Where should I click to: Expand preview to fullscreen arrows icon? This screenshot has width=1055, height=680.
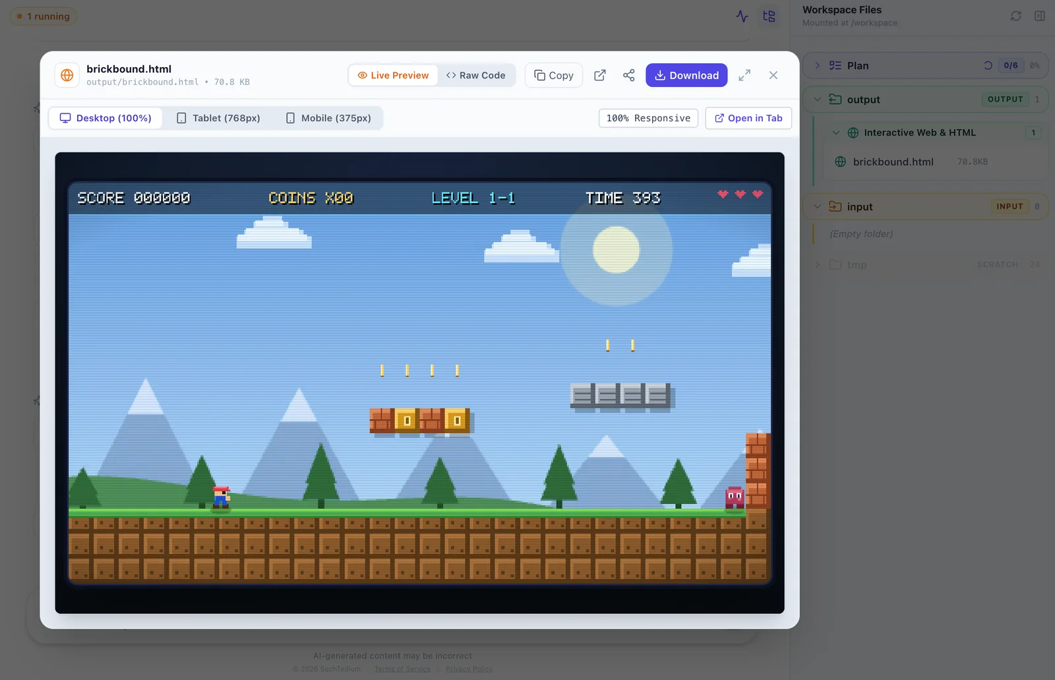(744, 75)
